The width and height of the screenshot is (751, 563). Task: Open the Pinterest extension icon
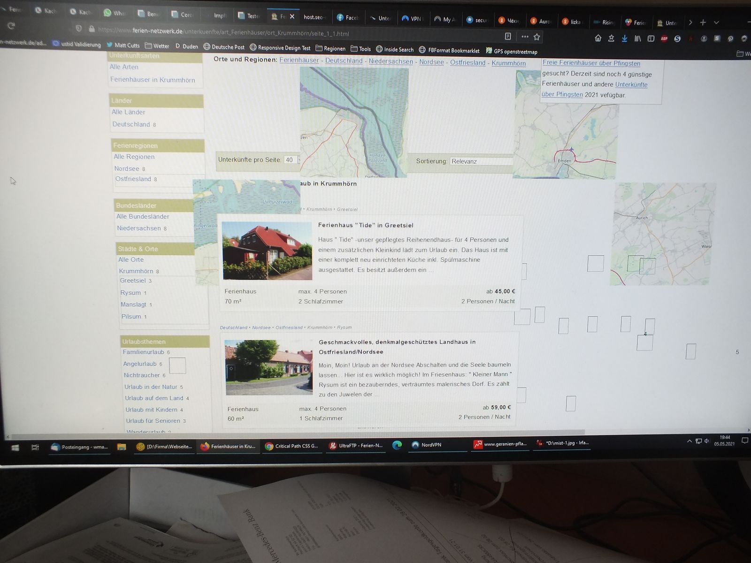730,39
